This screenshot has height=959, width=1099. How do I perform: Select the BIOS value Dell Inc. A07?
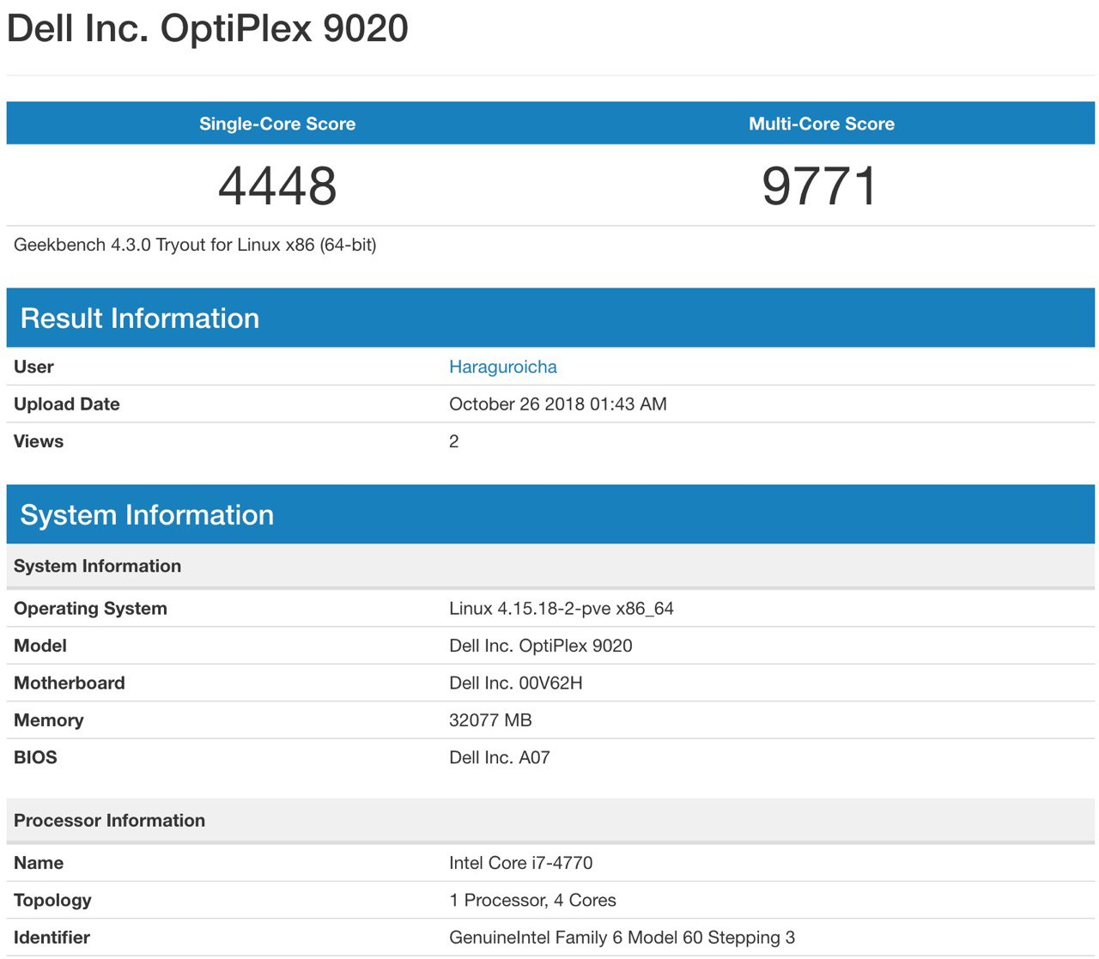click(500, 757)
